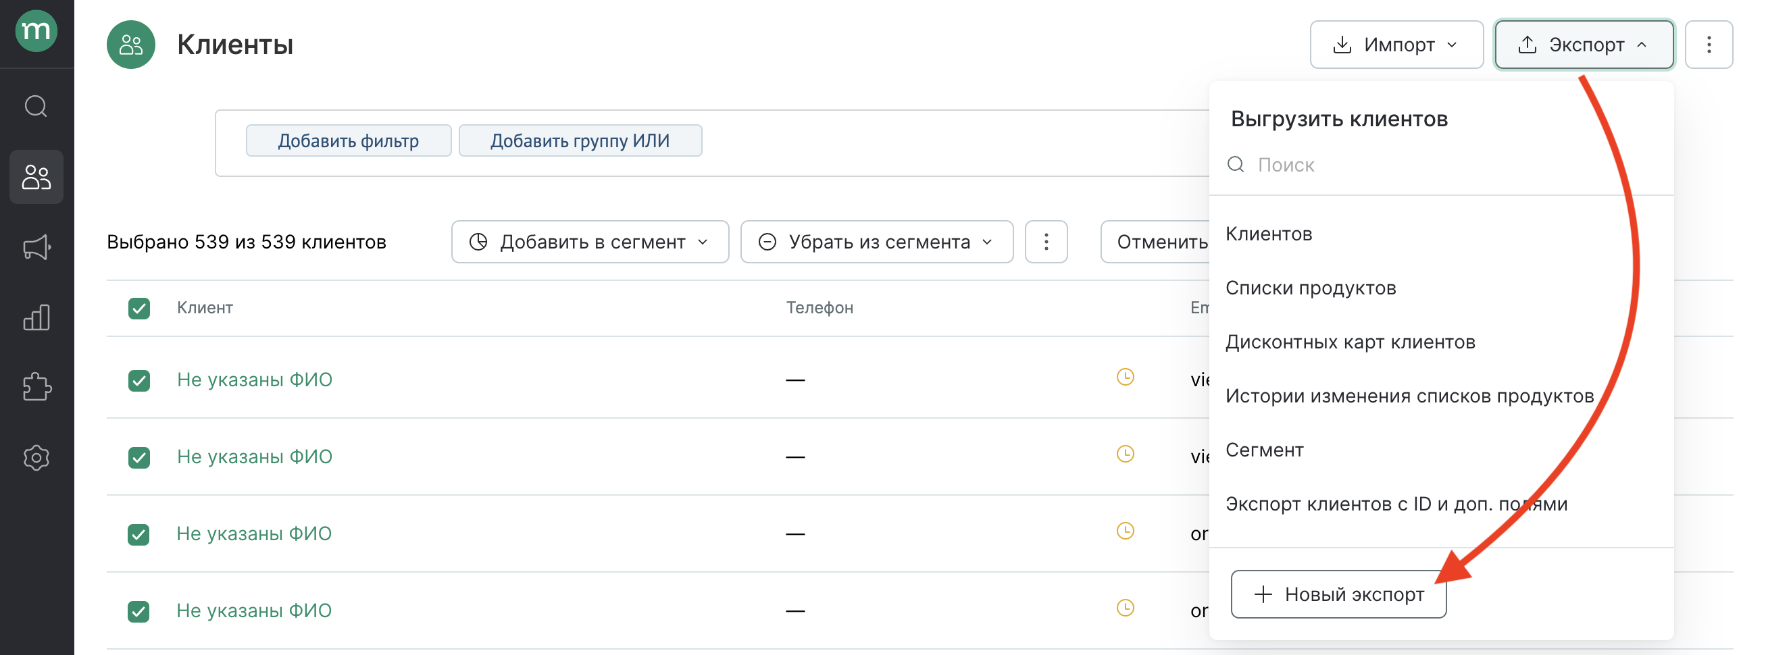The image size is (1766, 655).
Task: Click the clock icon in fourth client row
Action: pos(1125,608)
